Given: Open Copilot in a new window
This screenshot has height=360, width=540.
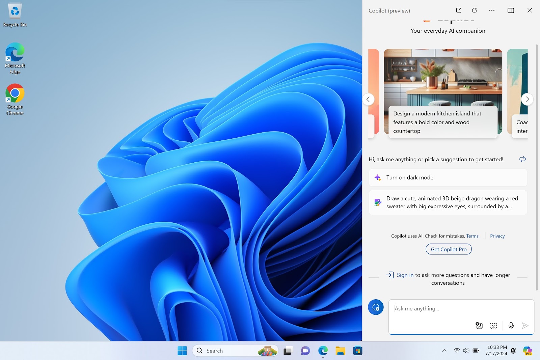Looking at the screenshot, I should 459,10.
